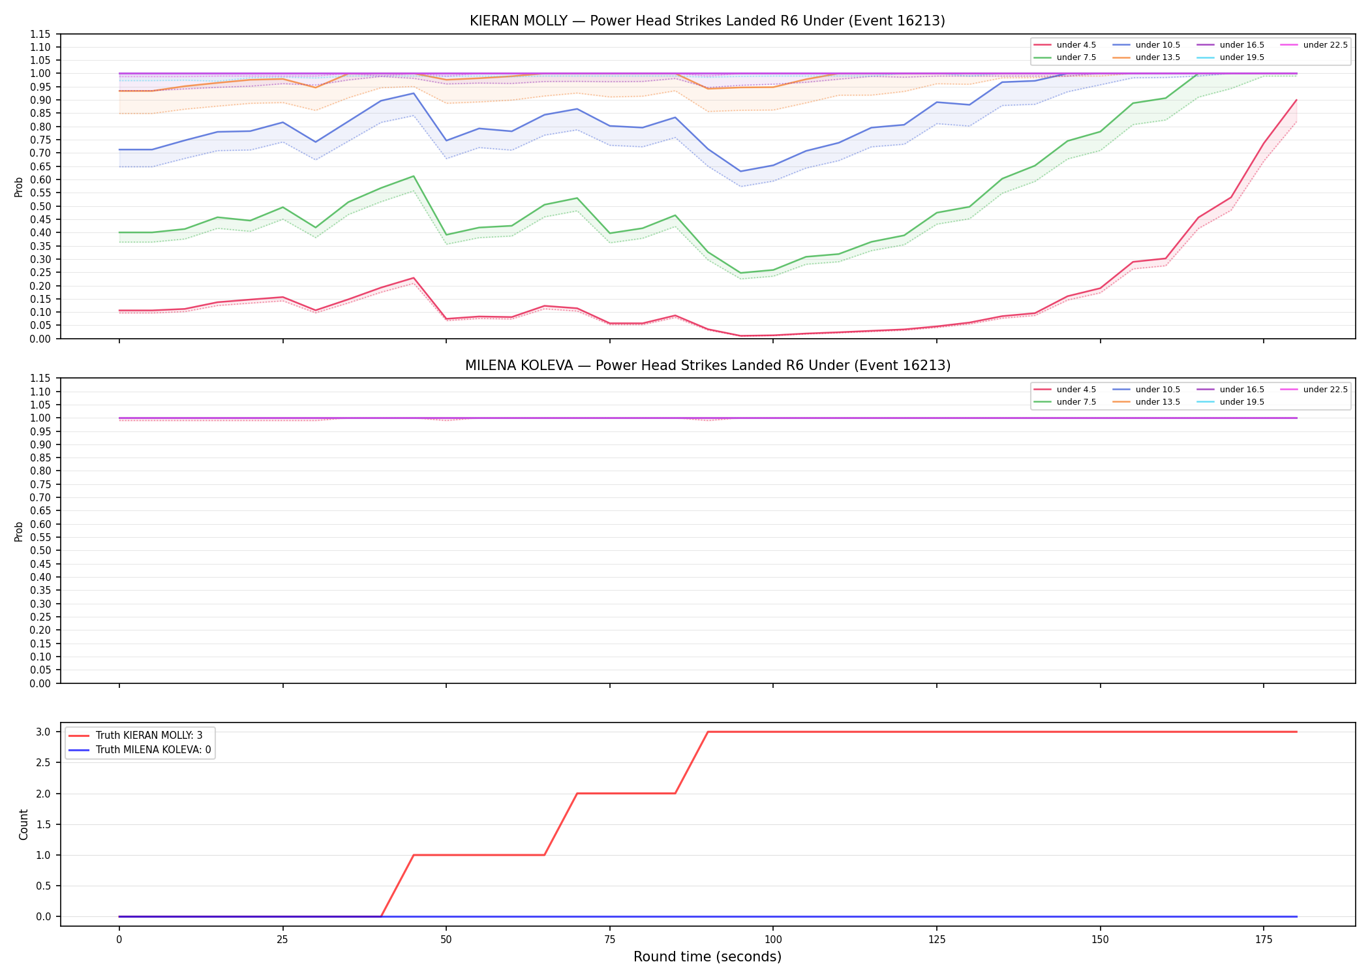Screen dimensions: 1370x979
Task: Click tick '1.00' on KIERAN MOLLY chart
Action: click(40, 74)
